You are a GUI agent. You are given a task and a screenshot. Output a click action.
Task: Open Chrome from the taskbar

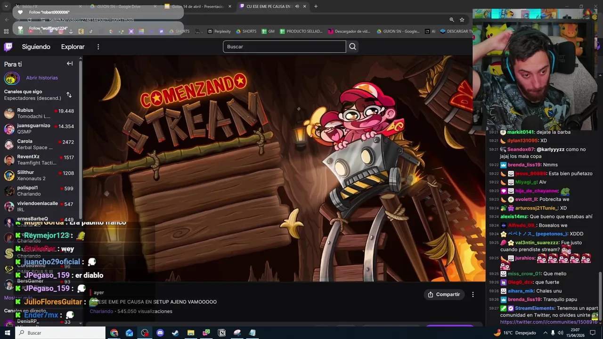tap(114, 333)
